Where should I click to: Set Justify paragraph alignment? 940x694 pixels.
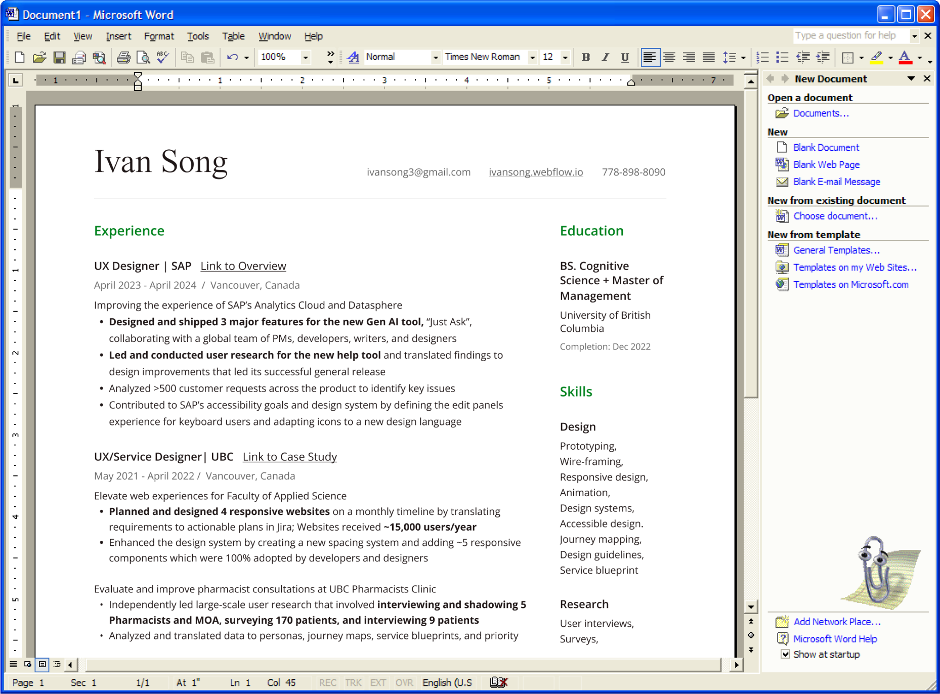pos(709,57)
